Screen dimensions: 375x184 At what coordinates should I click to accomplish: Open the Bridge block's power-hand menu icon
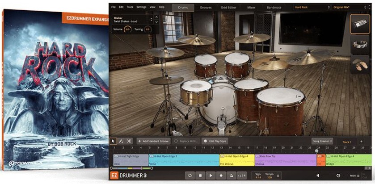pos(329,156)
